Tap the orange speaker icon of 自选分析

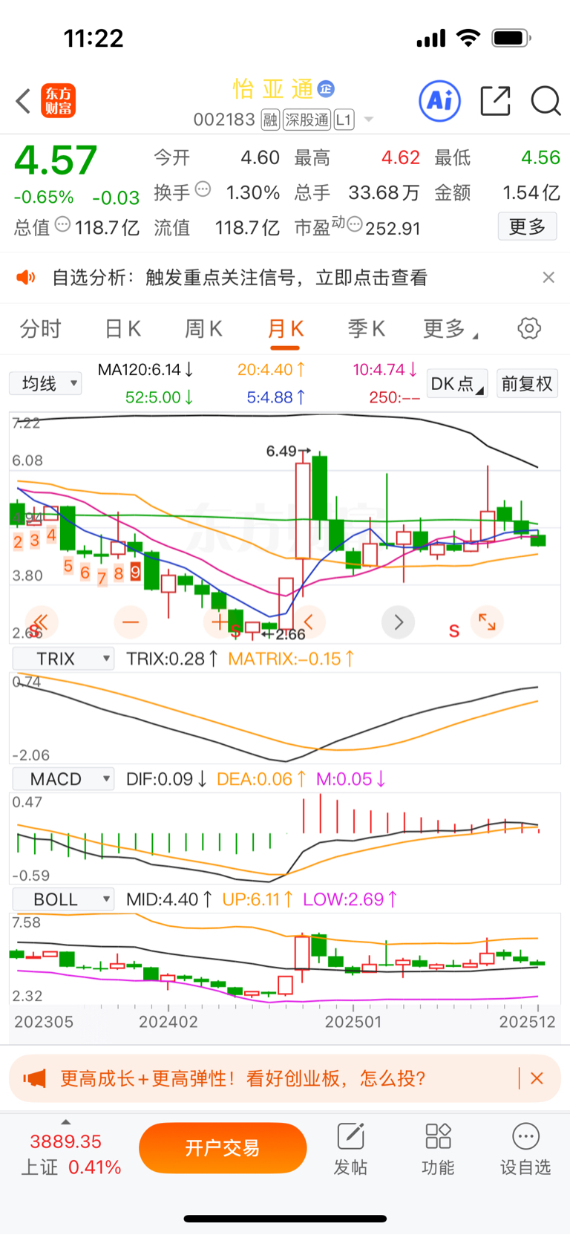26,277
